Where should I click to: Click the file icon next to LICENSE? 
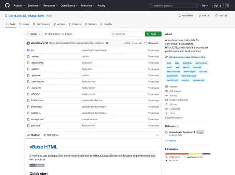28,94
